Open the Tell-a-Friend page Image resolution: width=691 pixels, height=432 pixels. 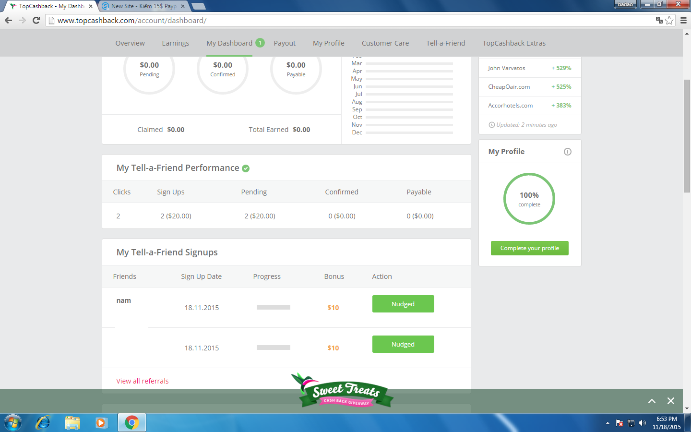[x=446, y=43]
